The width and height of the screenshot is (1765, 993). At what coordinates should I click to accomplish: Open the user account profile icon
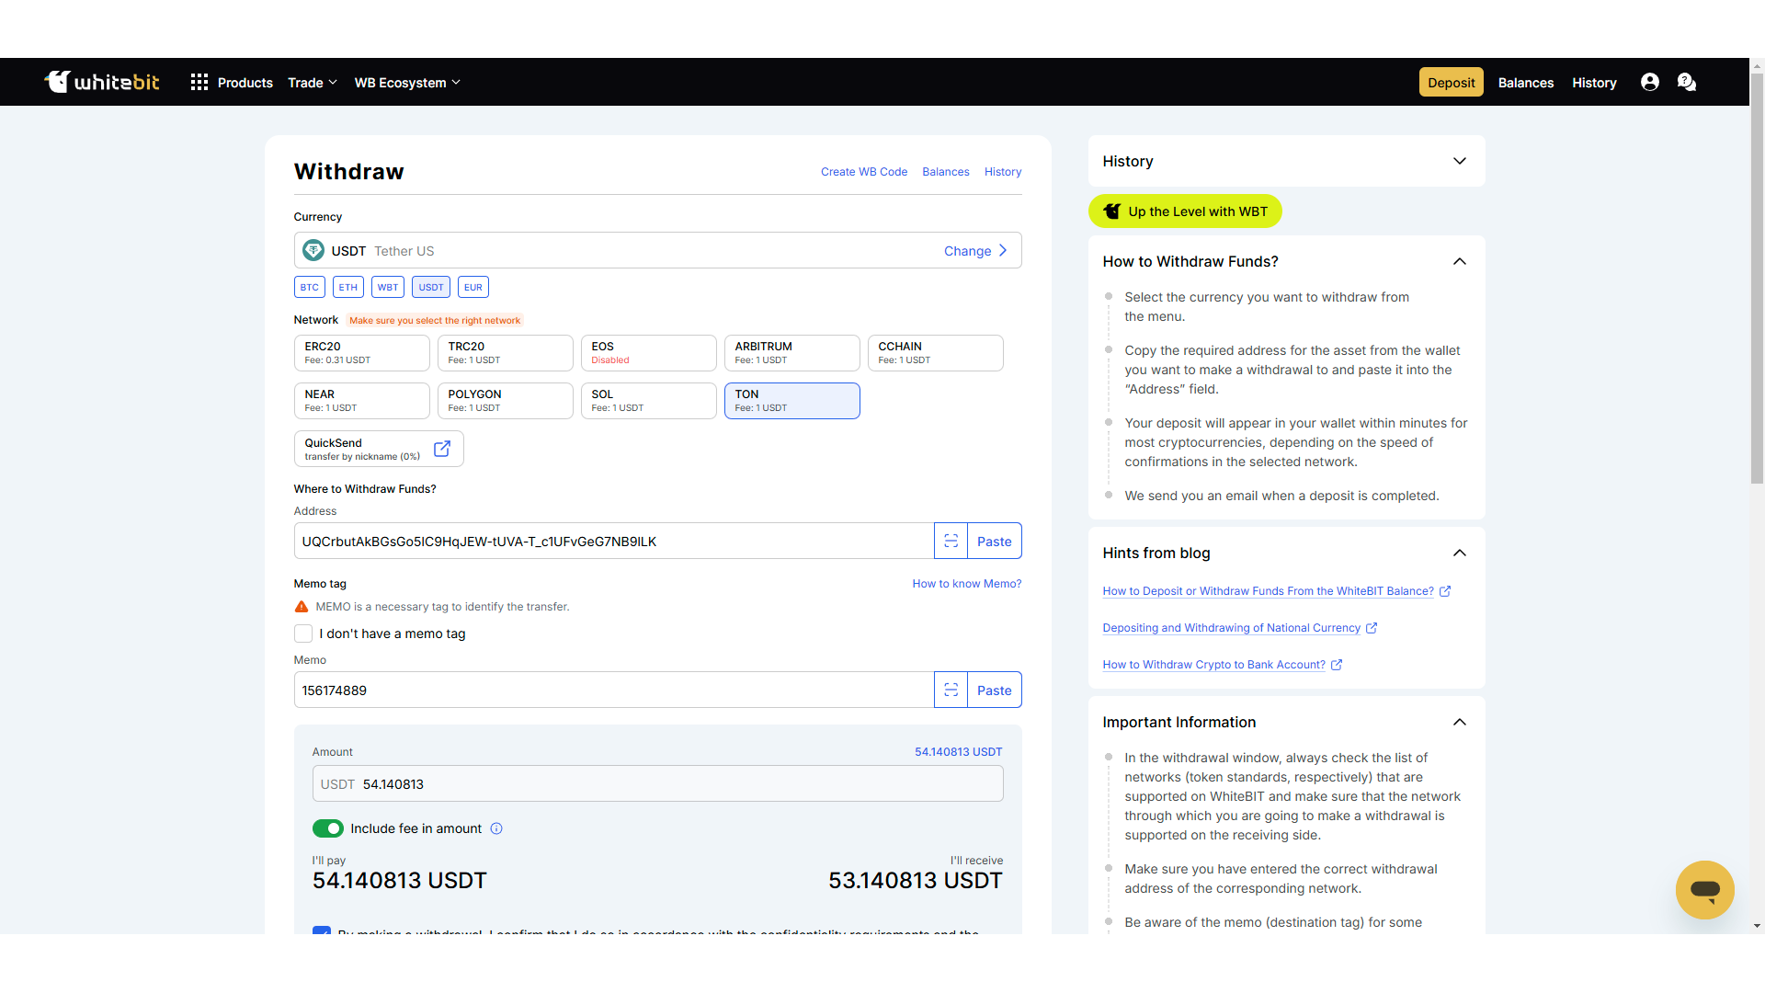(x=1650, y=83)
